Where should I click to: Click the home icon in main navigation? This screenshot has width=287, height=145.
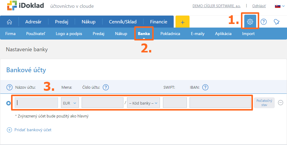[10, 22]
